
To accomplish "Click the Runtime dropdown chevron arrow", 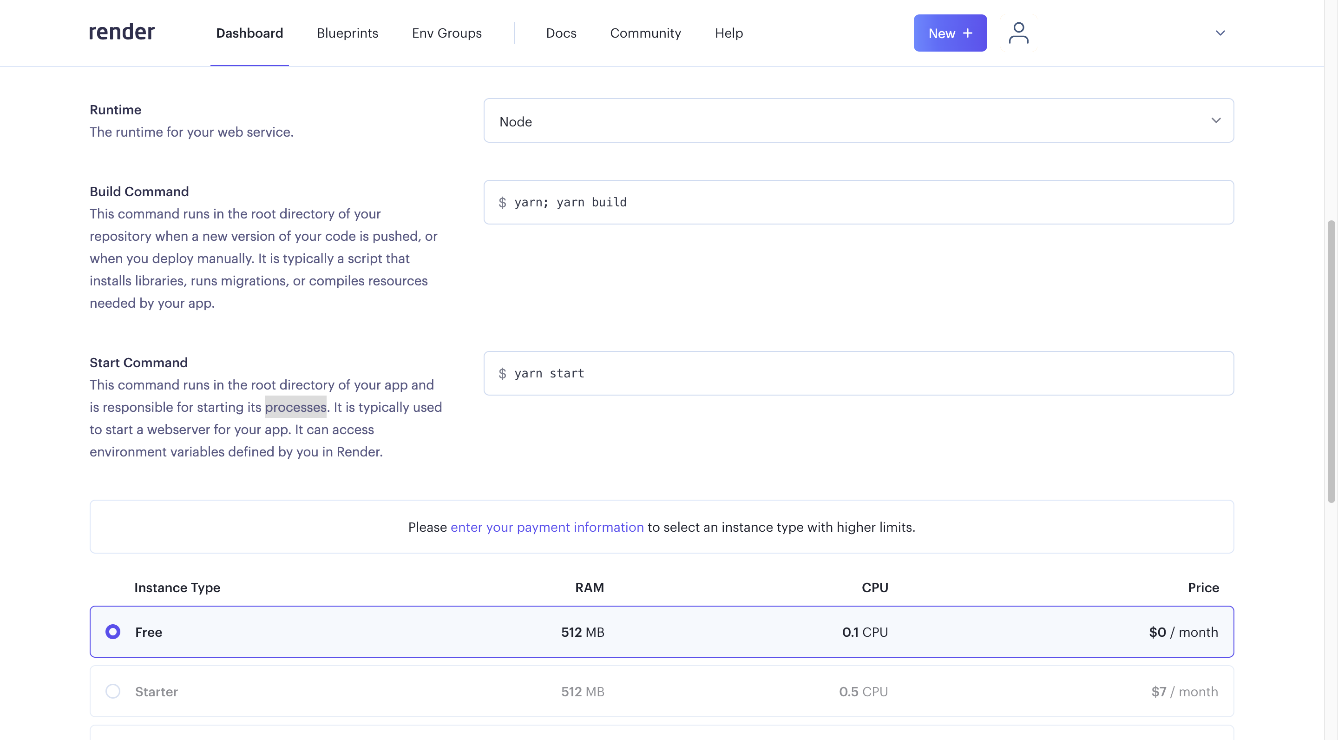I will 1216,120.
